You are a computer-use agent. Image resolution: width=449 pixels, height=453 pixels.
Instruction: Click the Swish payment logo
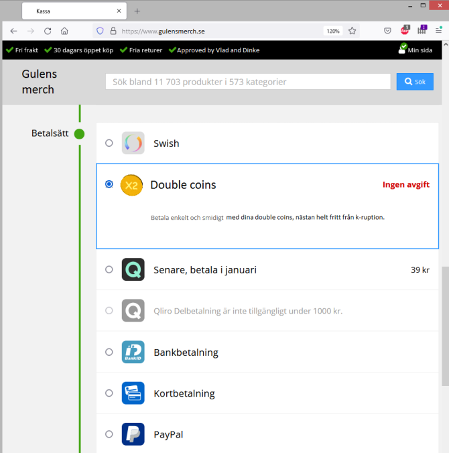pos(133,143)
